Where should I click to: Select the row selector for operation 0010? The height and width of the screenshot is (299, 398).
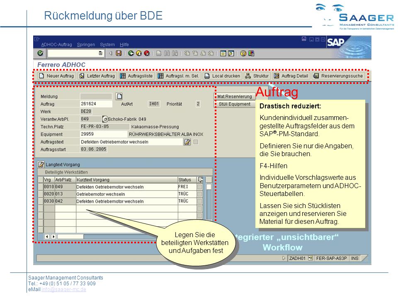click(41, 186)
